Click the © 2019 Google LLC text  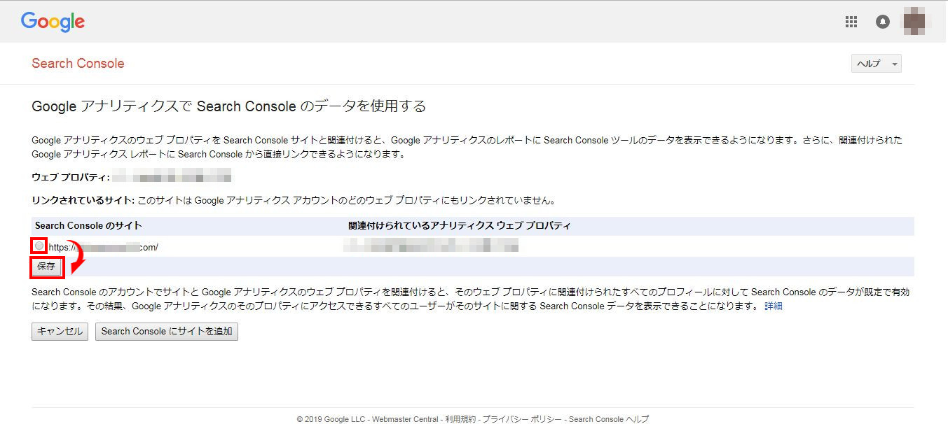(331, 419)
